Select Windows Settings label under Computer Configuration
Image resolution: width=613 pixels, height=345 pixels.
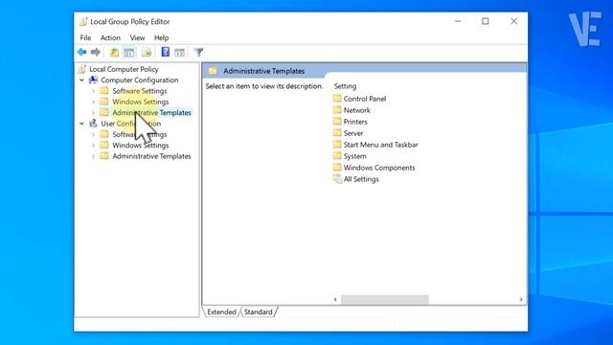point(141,102)
